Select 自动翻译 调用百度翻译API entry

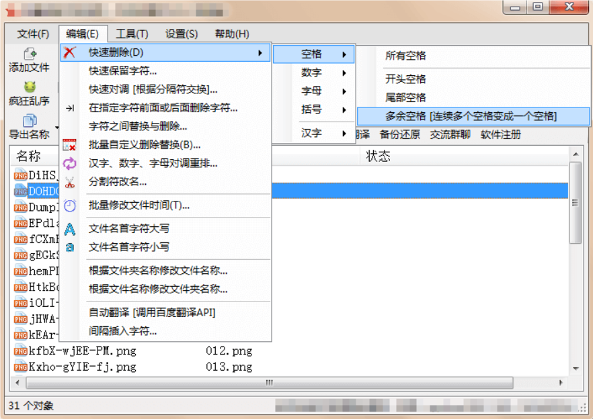click(152, 313)
